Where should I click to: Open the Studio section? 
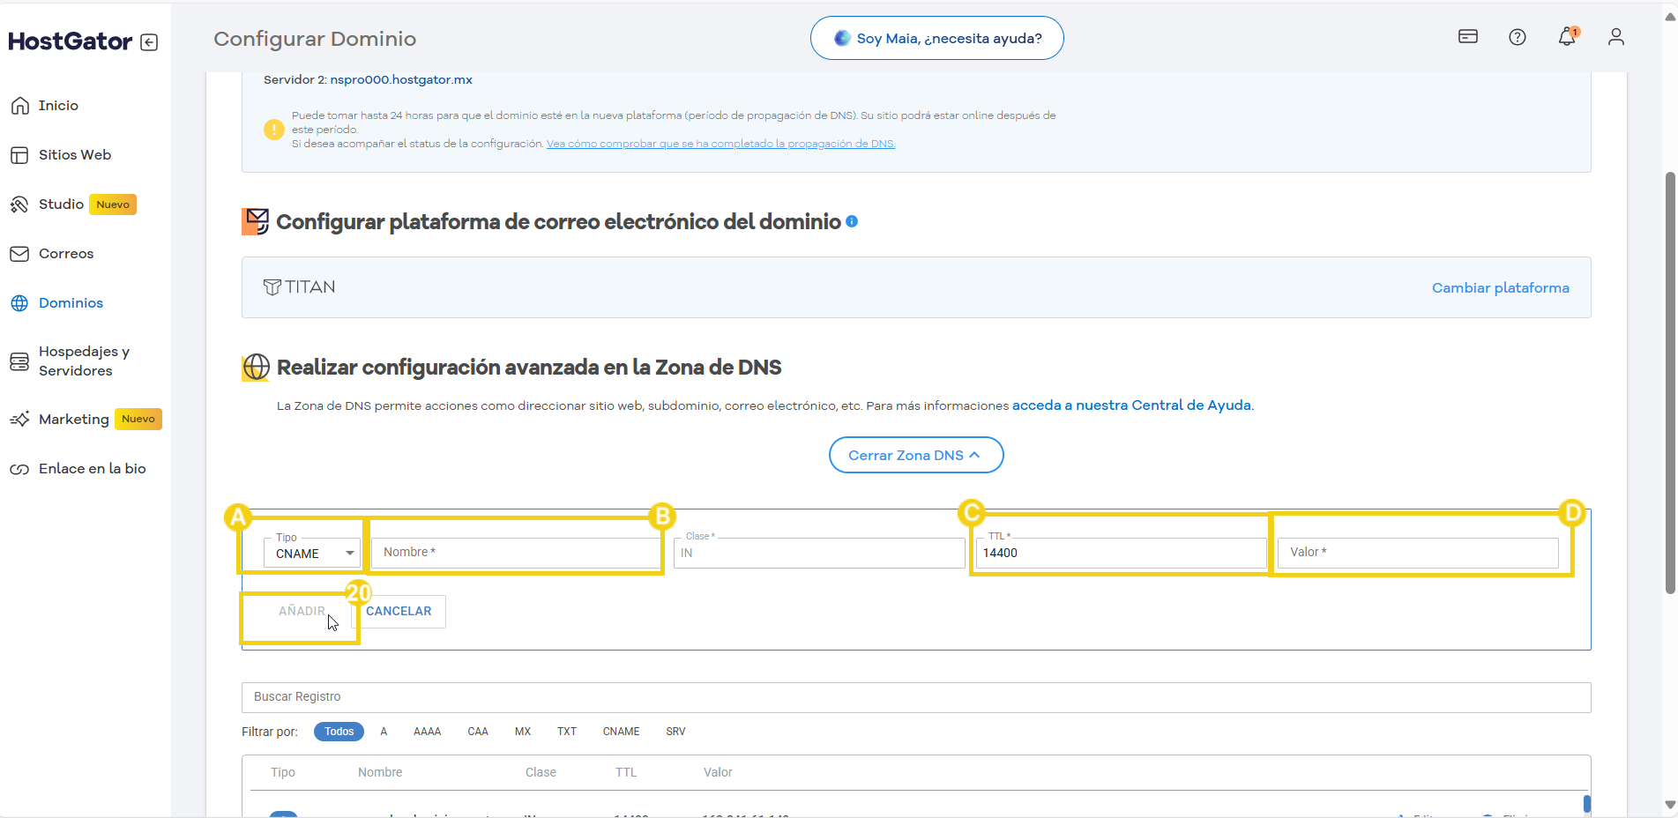[61, 204]
